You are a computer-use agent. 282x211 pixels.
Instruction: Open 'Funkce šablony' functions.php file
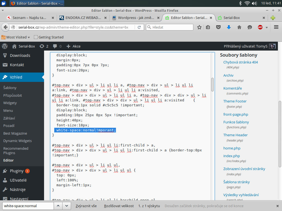pyautogui.click(x=236, y=122)
